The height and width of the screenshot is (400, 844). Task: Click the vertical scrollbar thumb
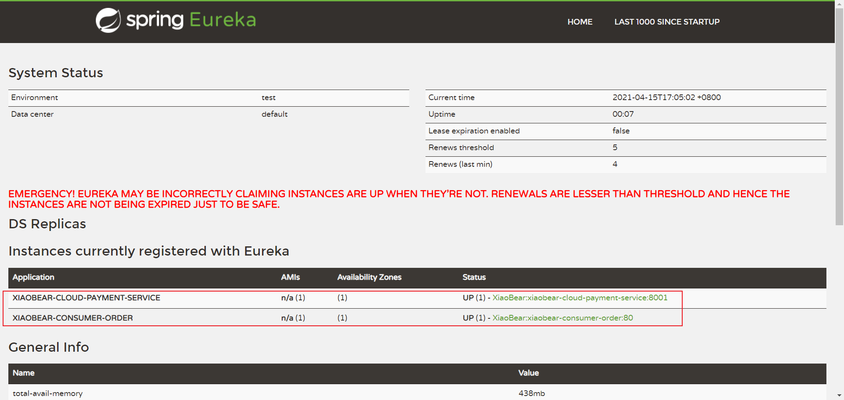[839, 116]
